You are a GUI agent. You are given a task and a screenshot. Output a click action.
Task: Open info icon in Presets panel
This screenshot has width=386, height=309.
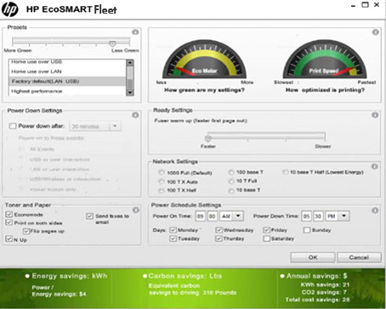[x=135, y=31]
